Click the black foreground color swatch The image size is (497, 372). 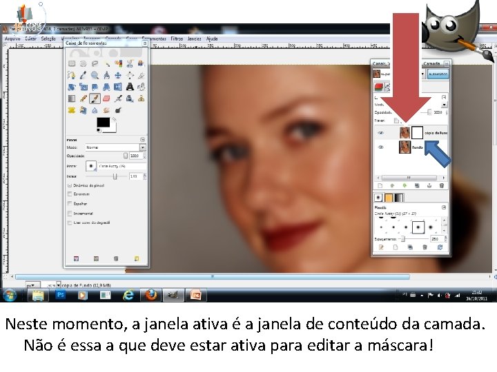pyautogui.click(x=104, y=123)
